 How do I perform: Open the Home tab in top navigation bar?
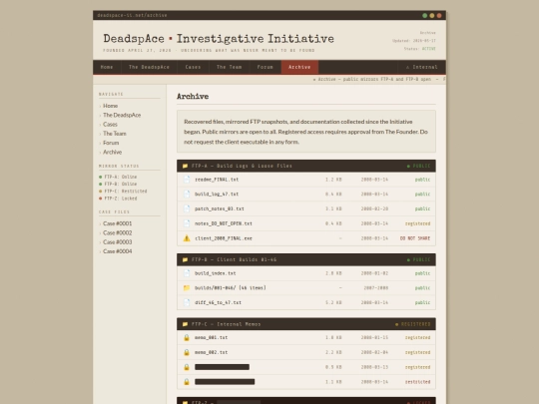(107, 67)
